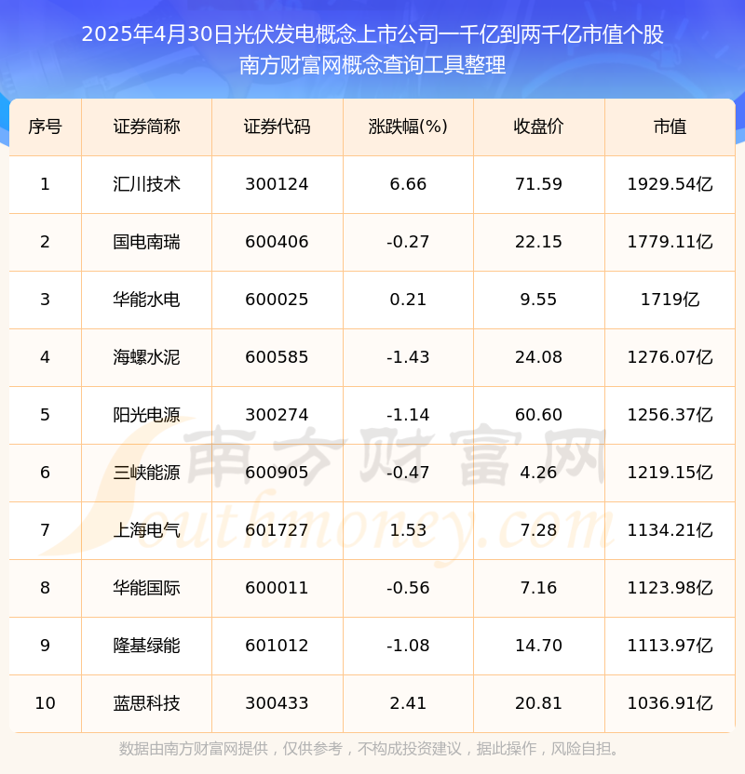This screenshot has width=745, height=774.
Task: Click stock code 600011
Action: point(277,588)
